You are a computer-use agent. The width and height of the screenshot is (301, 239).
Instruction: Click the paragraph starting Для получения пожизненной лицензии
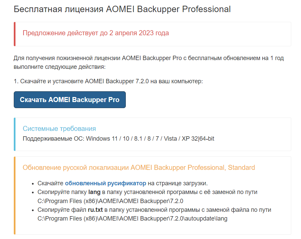149,62
